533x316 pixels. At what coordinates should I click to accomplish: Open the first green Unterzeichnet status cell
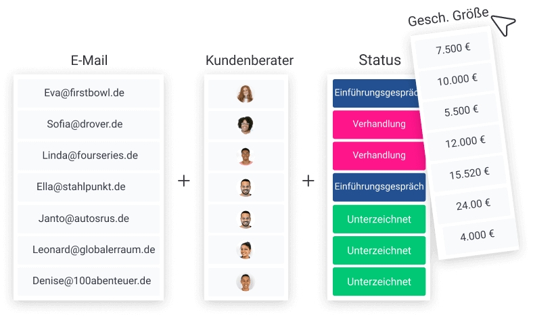[x=379, y=219]
